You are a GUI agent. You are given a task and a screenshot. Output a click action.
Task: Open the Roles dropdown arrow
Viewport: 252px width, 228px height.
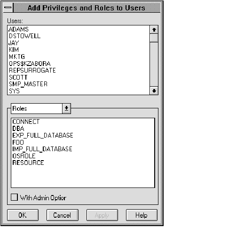click(67, 108)
